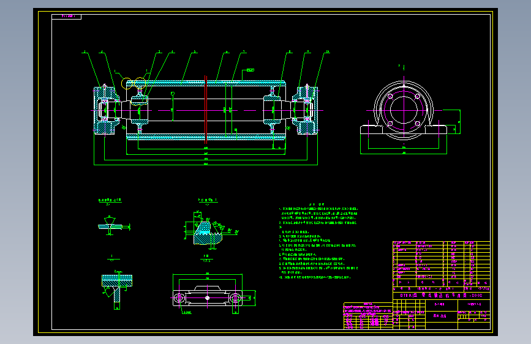This screenshot has width=531, height=344.
Task: Select the green technical requirements text block
Action: [318, 241]
